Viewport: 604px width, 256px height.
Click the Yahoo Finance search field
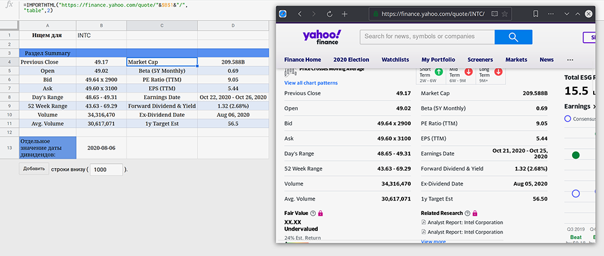coord(427,37)
